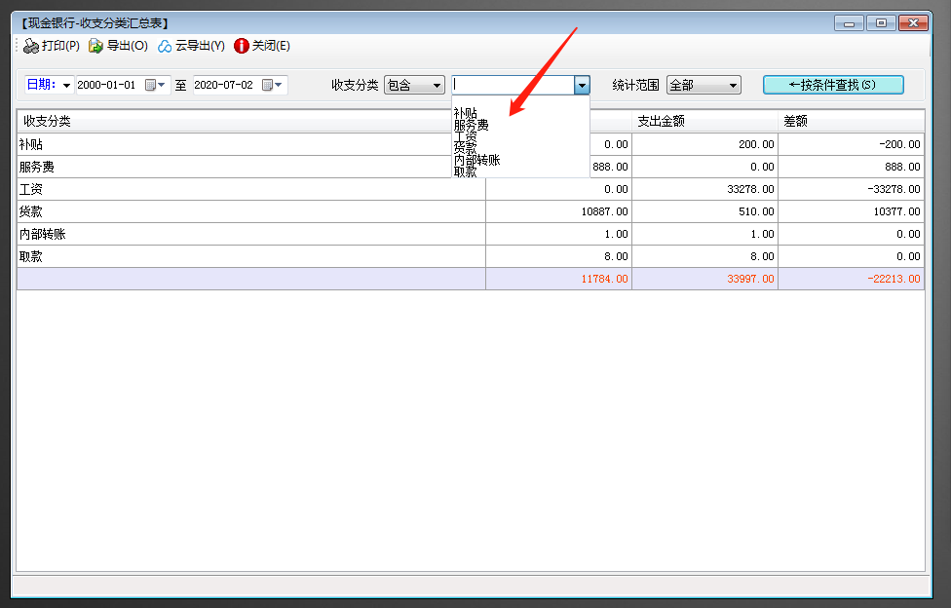Select 服务费 from the open dropdown list

pyautogui.click(x=472, y=125)
